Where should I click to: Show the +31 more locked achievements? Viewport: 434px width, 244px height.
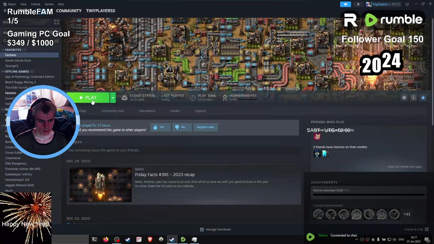(x=407, y=214)
